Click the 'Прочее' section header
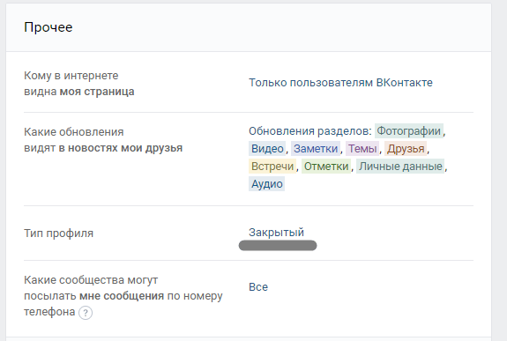 tap(48, 27)
